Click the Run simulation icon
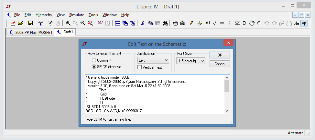Image resolution: width=315 pixels, height=140 pixels. (50, 23)
